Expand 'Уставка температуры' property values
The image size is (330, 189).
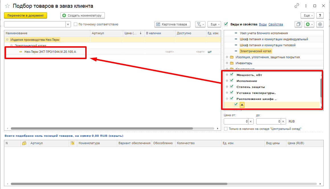pos(227,93)
